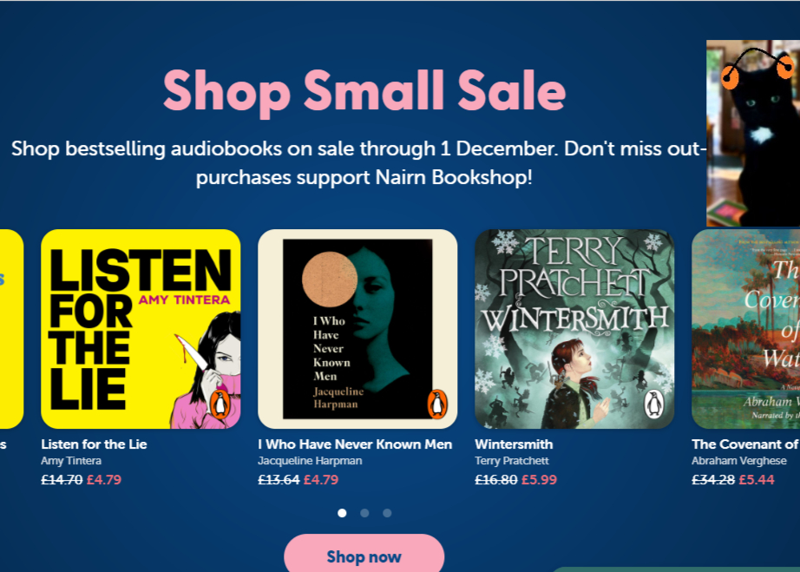The height and width of the screenshot is (572, 800).
Task: Open Abraham Verghese author link
Action: point(739,461)
